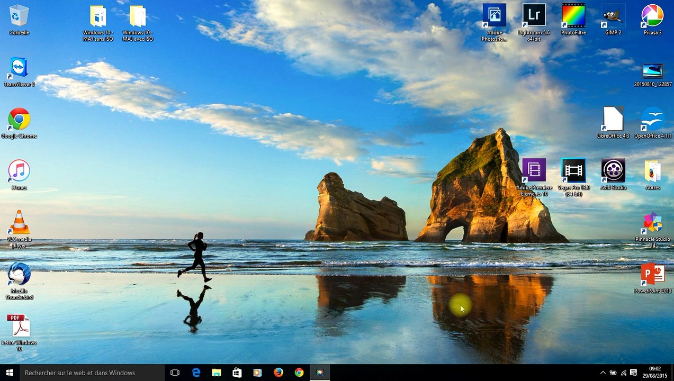
Task: Select the Lightroom 5.6 64-bit shortcut
Action: click(x=534, y=22)
